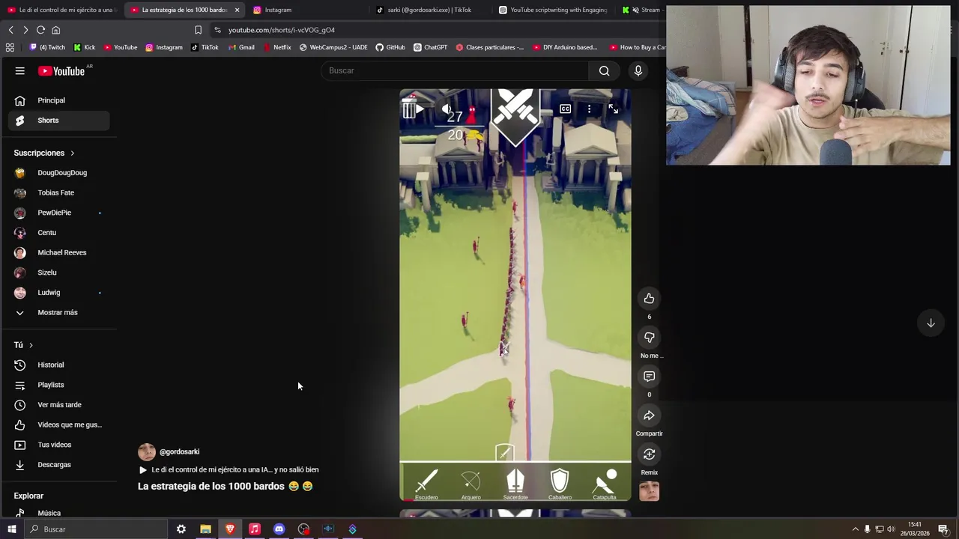Open the Michael Reeves subscription
The height and width of the screenshot is (539, 959).
coord(58,252)
